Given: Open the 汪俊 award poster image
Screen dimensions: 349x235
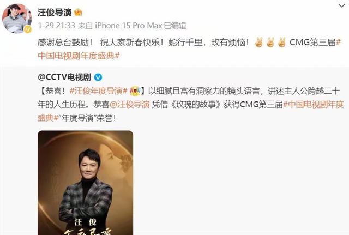Looking at the screenshot, I should pyautogui.click(x=86, y=183).
